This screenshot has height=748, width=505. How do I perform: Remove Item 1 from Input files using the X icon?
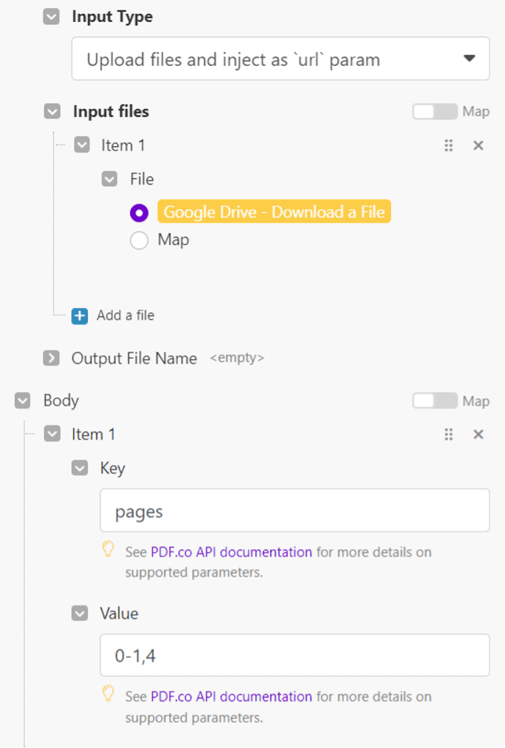478,146
